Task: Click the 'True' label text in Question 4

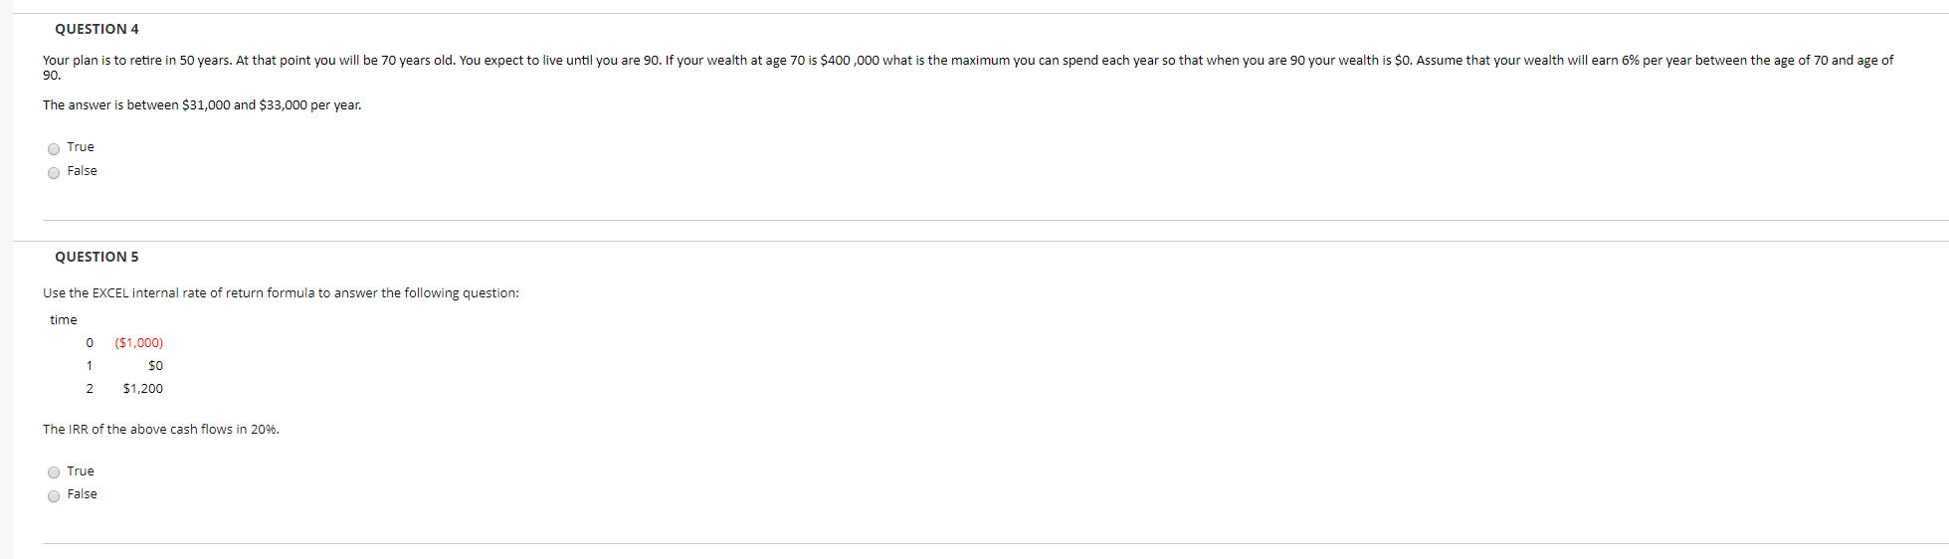Action: tap(81, 147)
